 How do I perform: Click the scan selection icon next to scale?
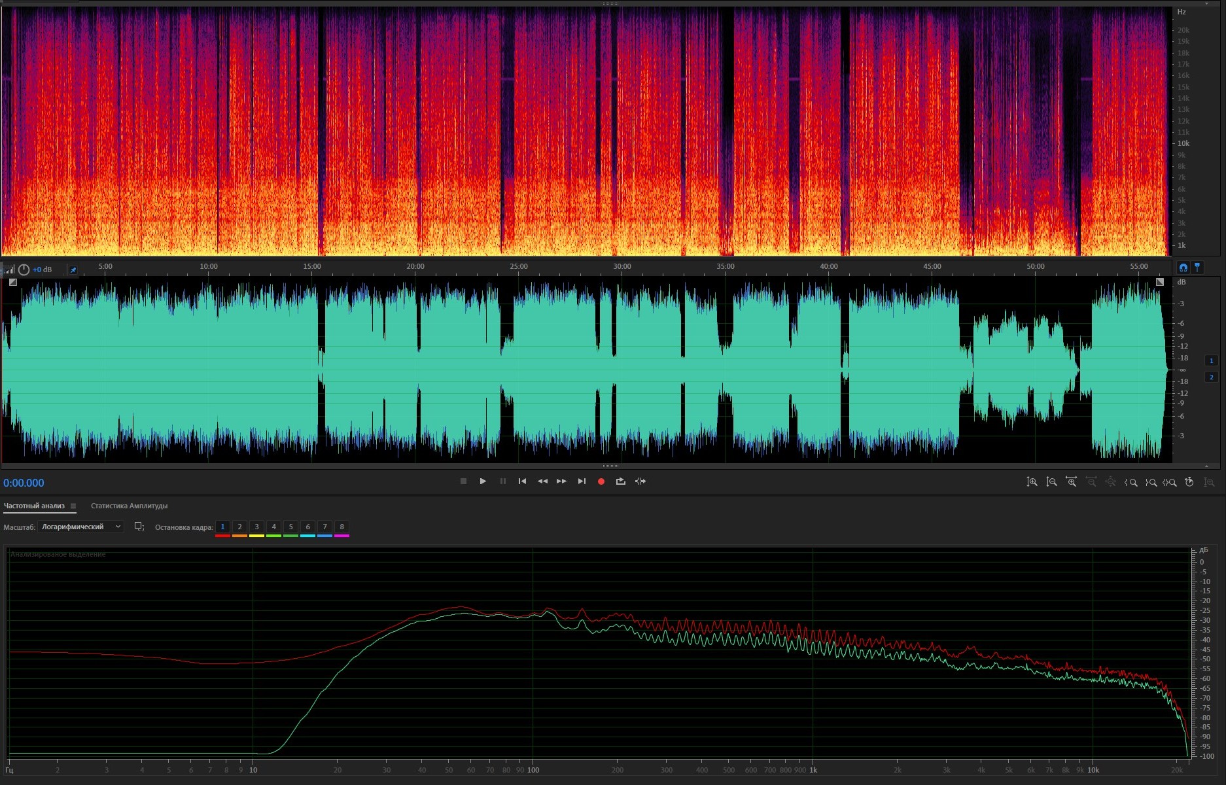click(x=139, y=527)
